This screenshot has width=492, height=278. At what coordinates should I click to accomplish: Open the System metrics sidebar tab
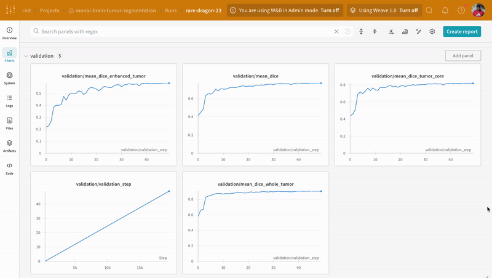tap(9, 78)
